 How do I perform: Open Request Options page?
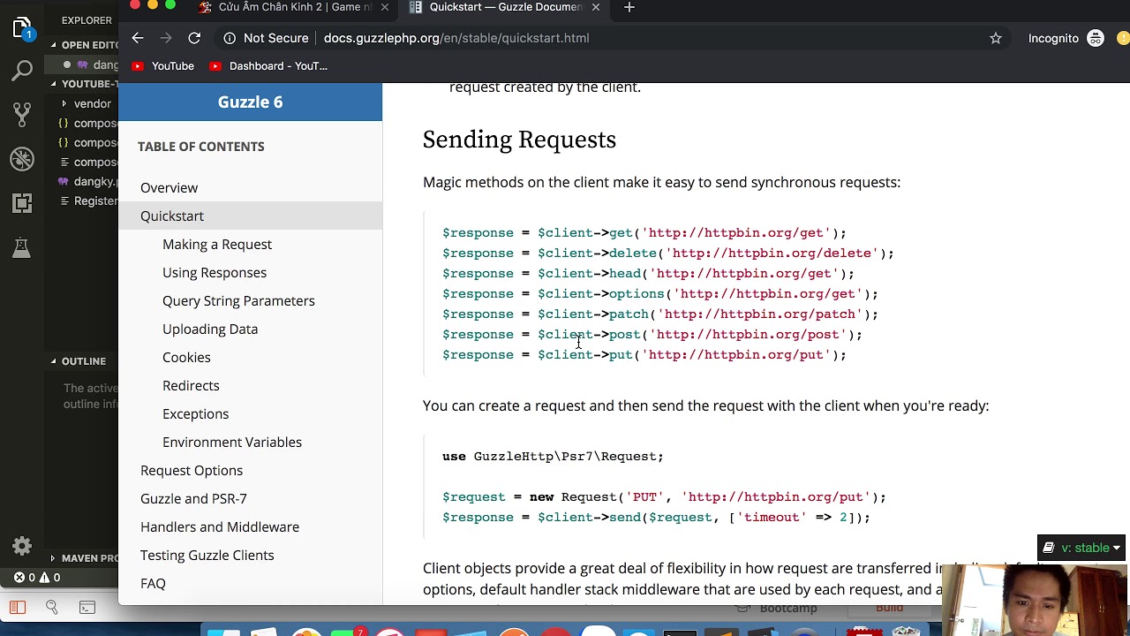192,470
